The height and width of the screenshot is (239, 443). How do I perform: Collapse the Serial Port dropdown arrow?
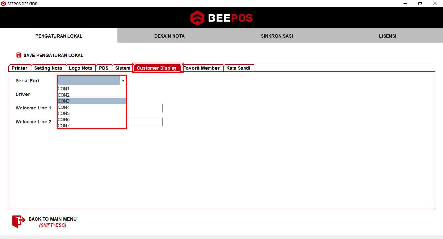(x=123, y=80)
